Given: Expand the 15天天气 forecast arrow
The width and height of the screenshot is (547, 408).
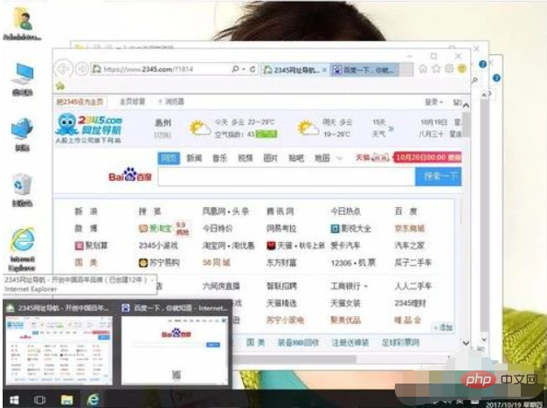Looking at the screenshot, I should pos(391,128).
